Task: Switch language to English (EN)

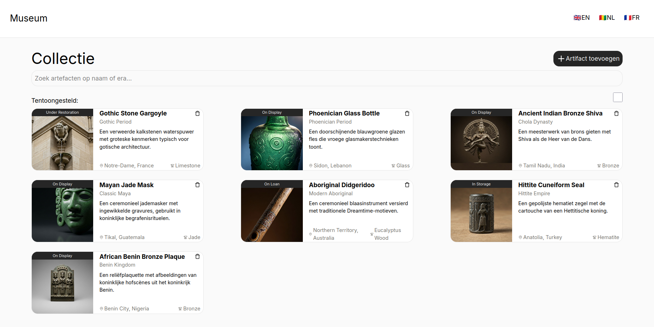Action: point(581,18)
